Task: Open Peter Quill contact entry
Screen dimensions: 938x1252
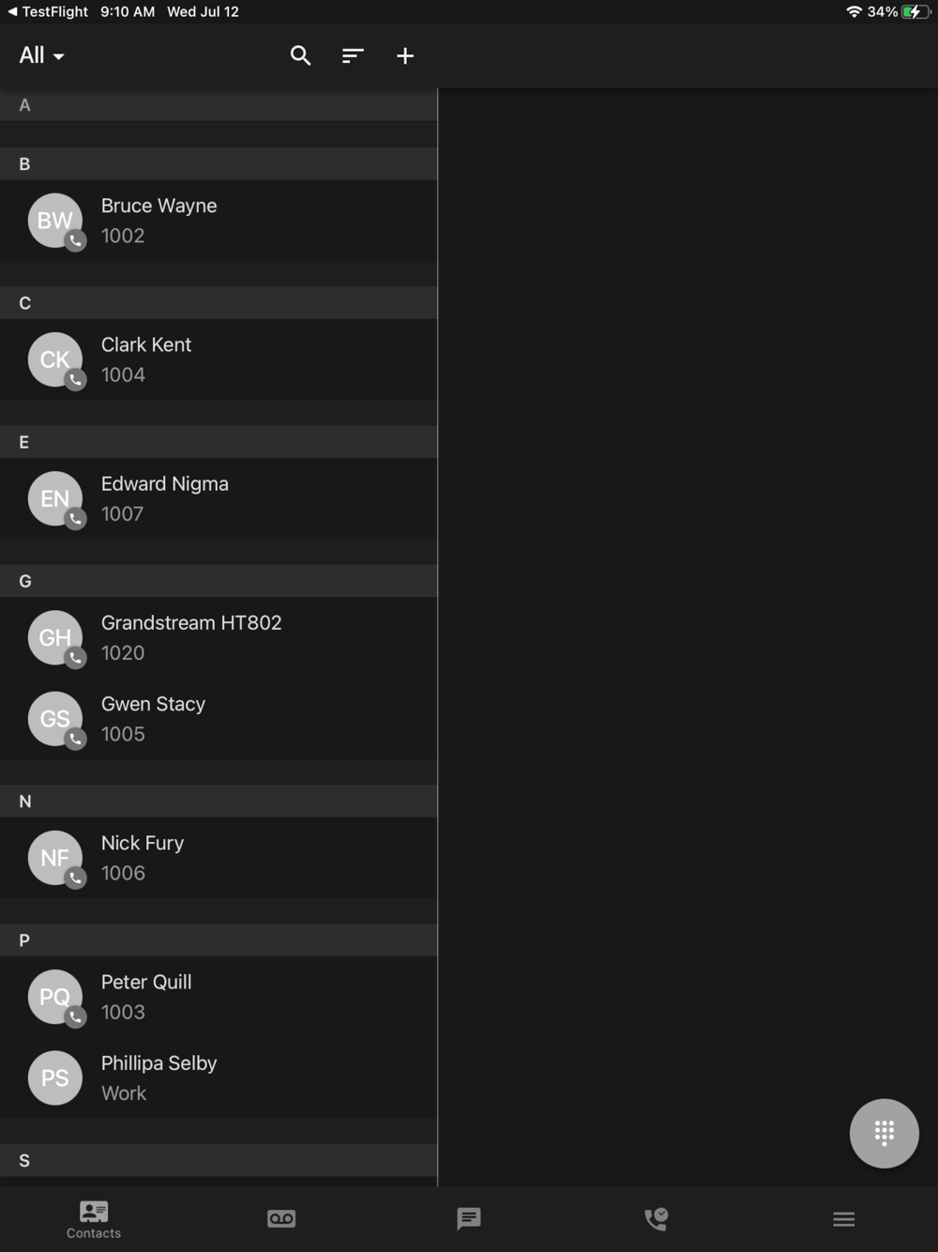Action: click(x=219, y=997)
